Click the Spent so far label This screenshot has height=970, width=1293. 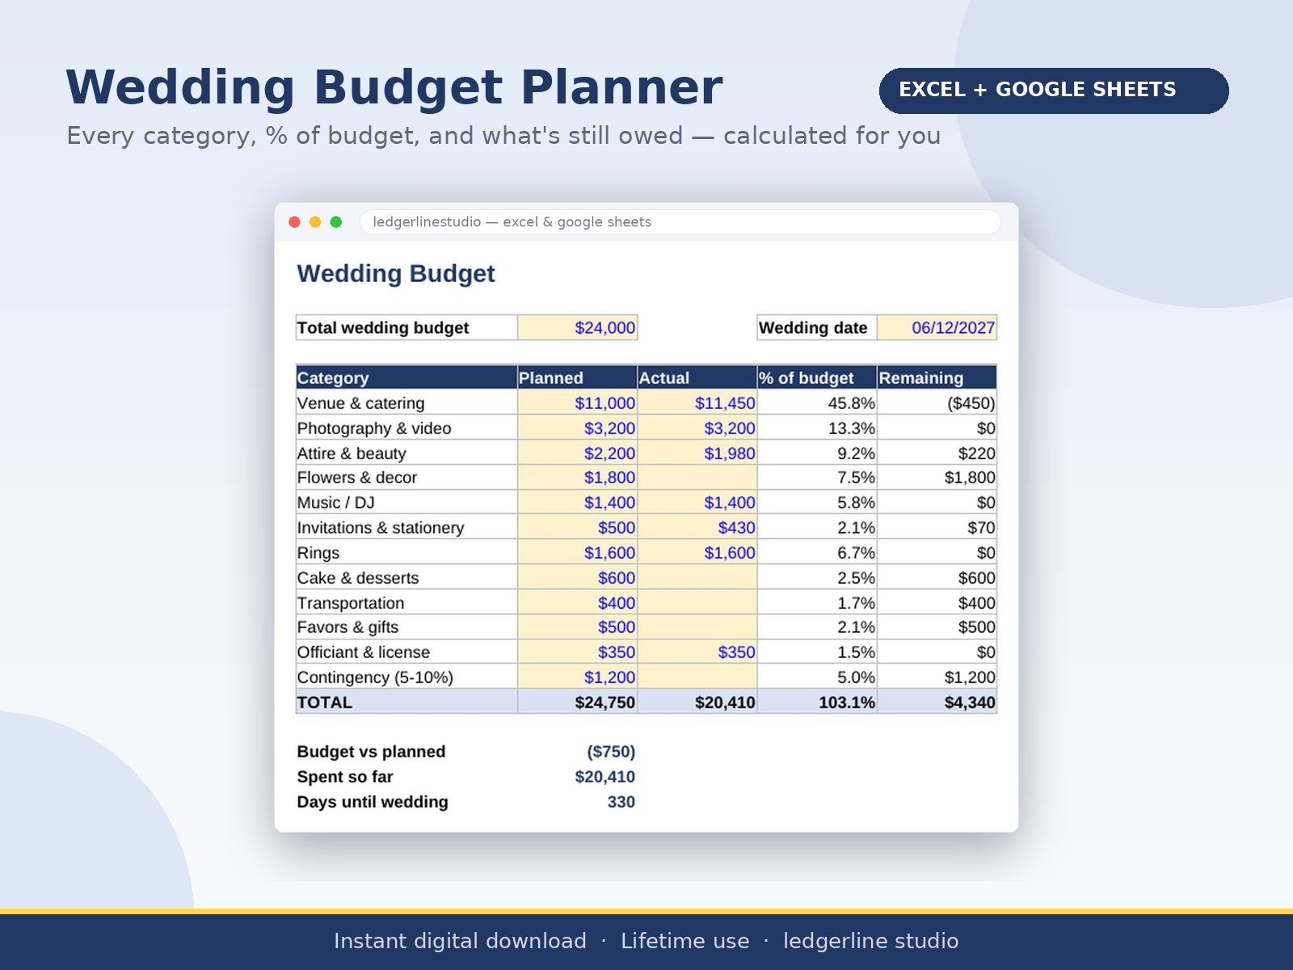[x=345, y=777]
